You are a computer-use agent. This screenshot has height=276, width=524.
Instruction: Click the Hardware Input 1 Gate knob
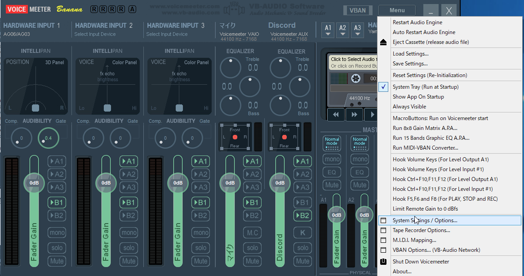[49, 138]
